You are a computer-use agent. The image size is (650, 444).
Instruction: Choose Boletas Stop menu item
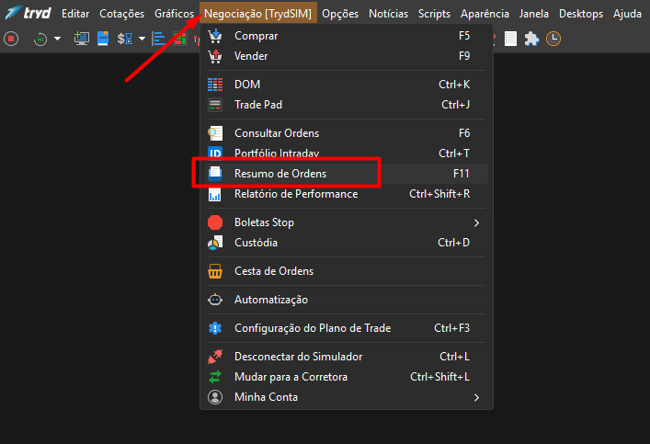click(346, 222)
